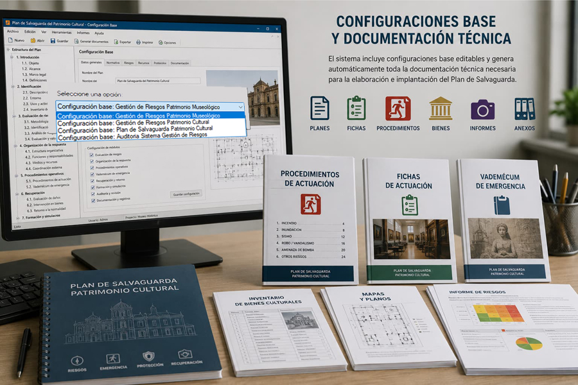Click the PROTECCIÓN shield icon on notebook
Image resolution: width=578 pixels, height=385 pixels.
pos(148,356)
